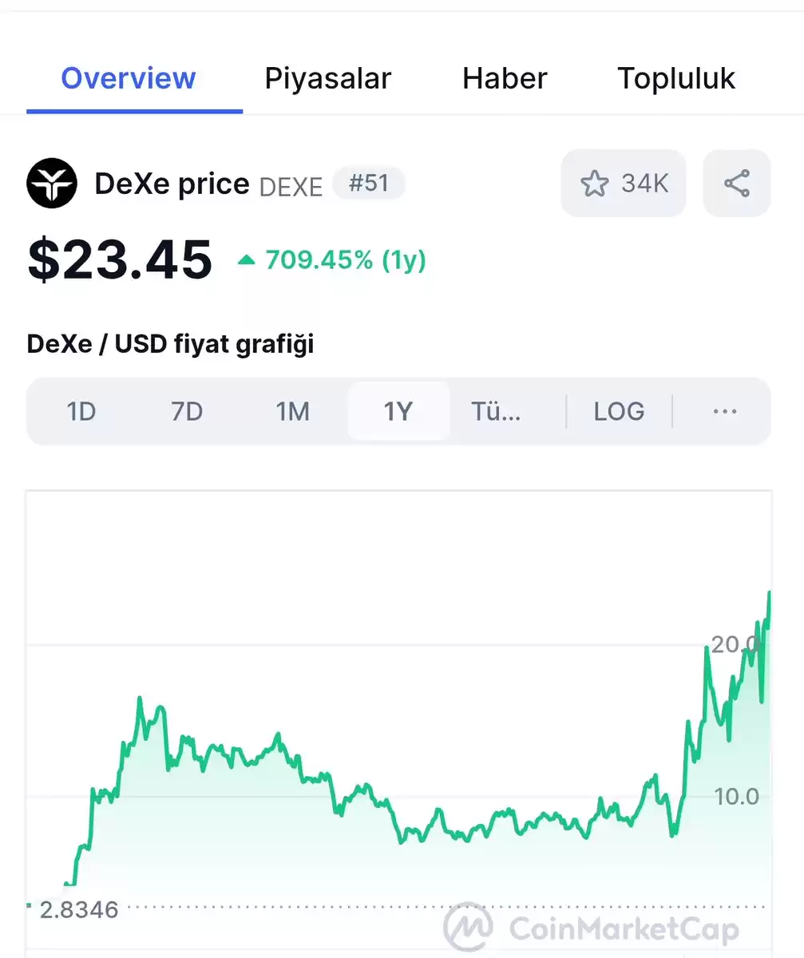Open the three-dots chart options menu
804x958 pixels.
click(724, 412)
